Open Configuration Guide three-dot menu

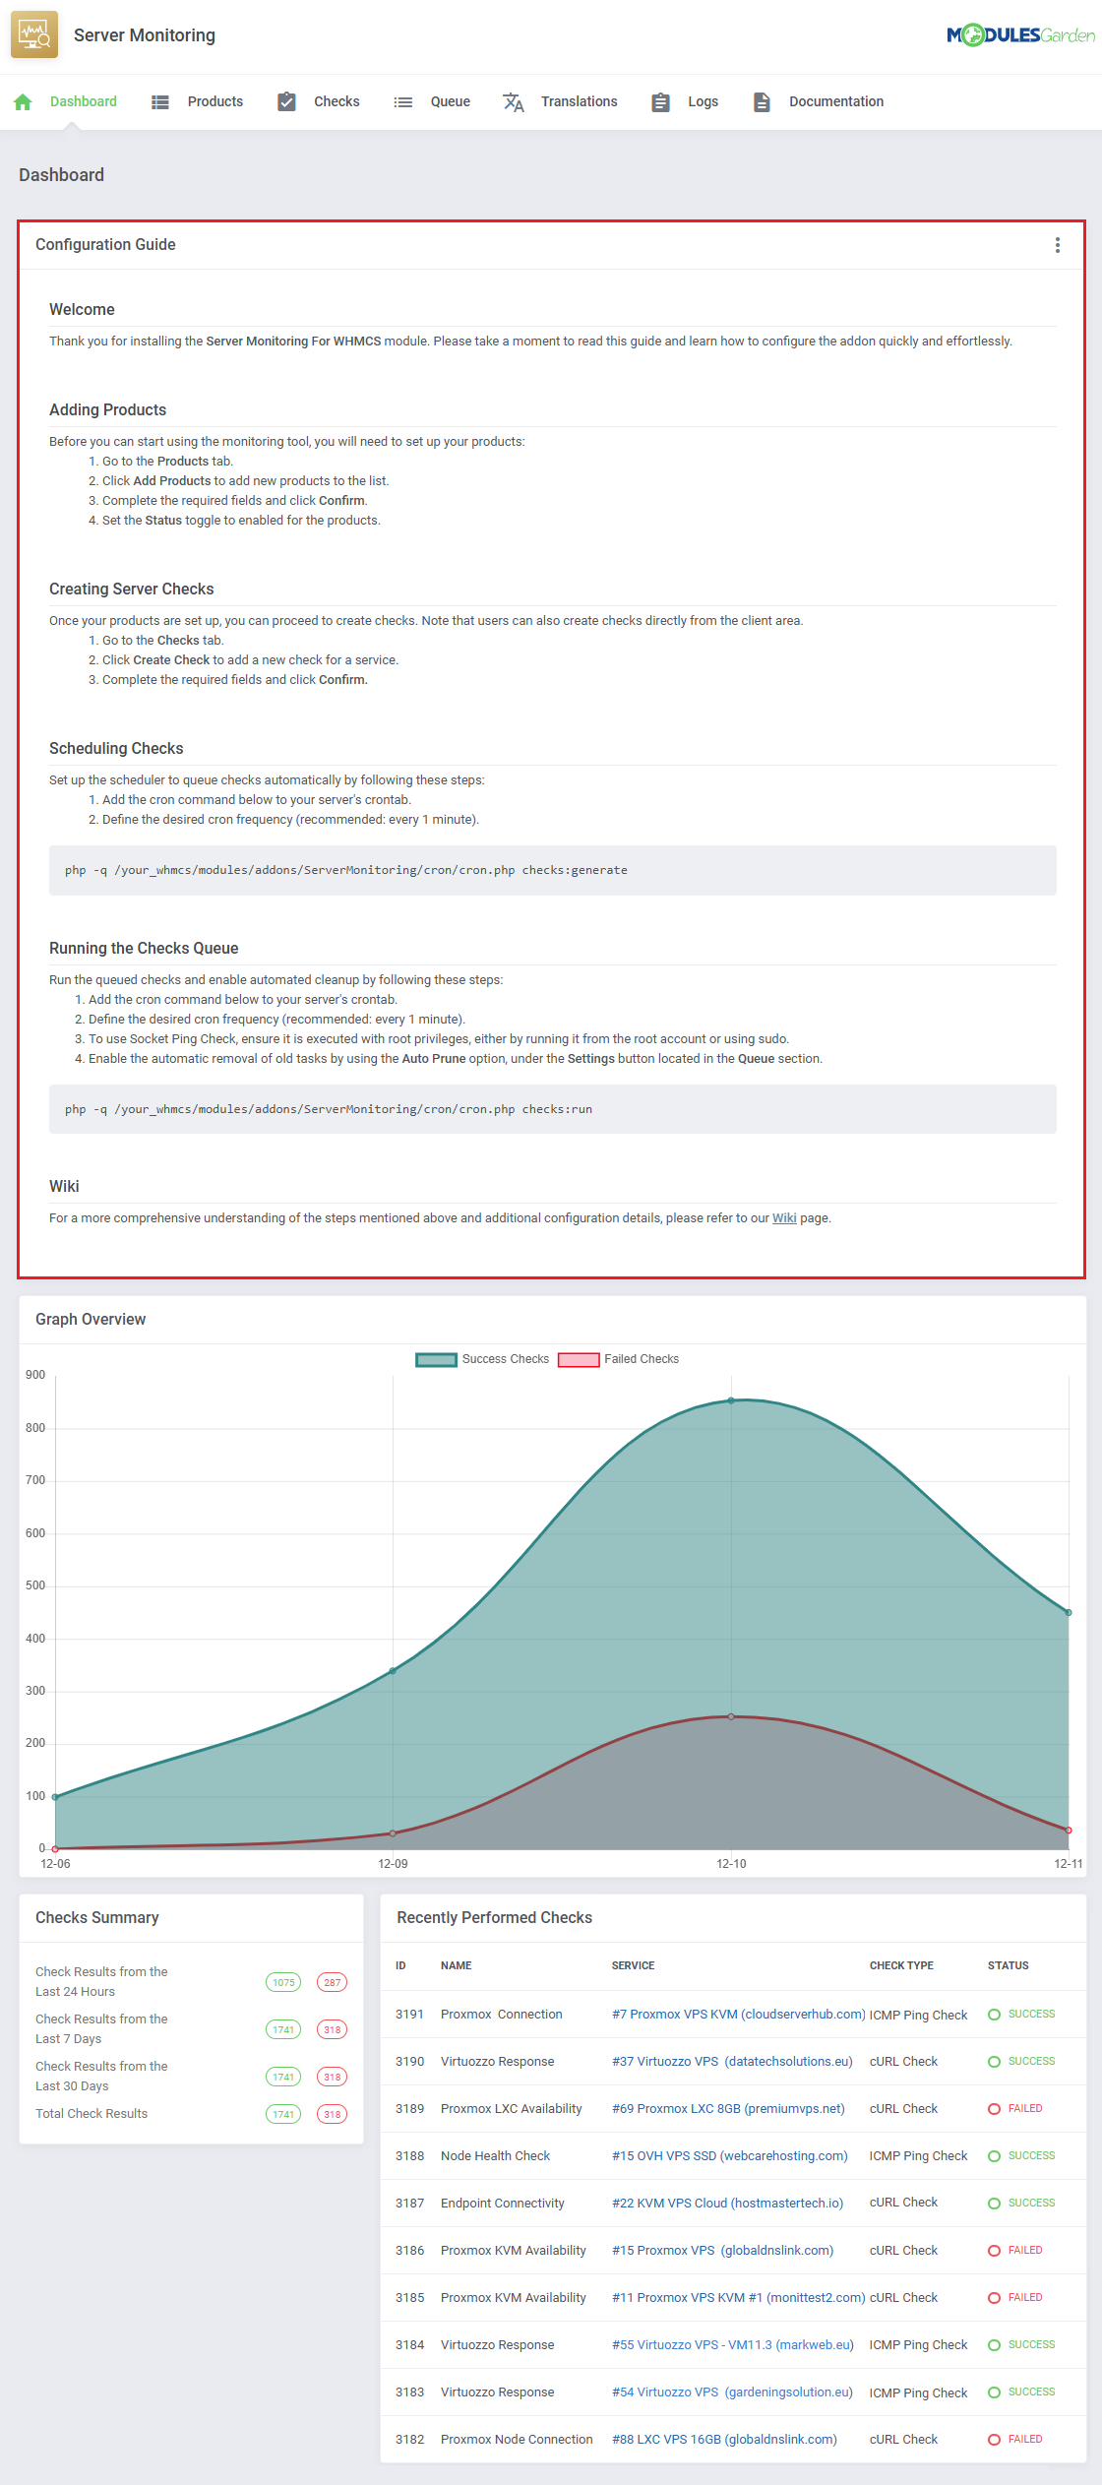click(x=1058, y=245)
